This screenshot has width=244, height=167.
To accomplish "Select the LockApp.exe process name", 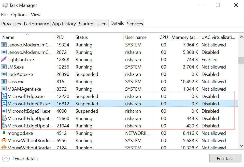I will pyautogui.click(x=20, y=74).
